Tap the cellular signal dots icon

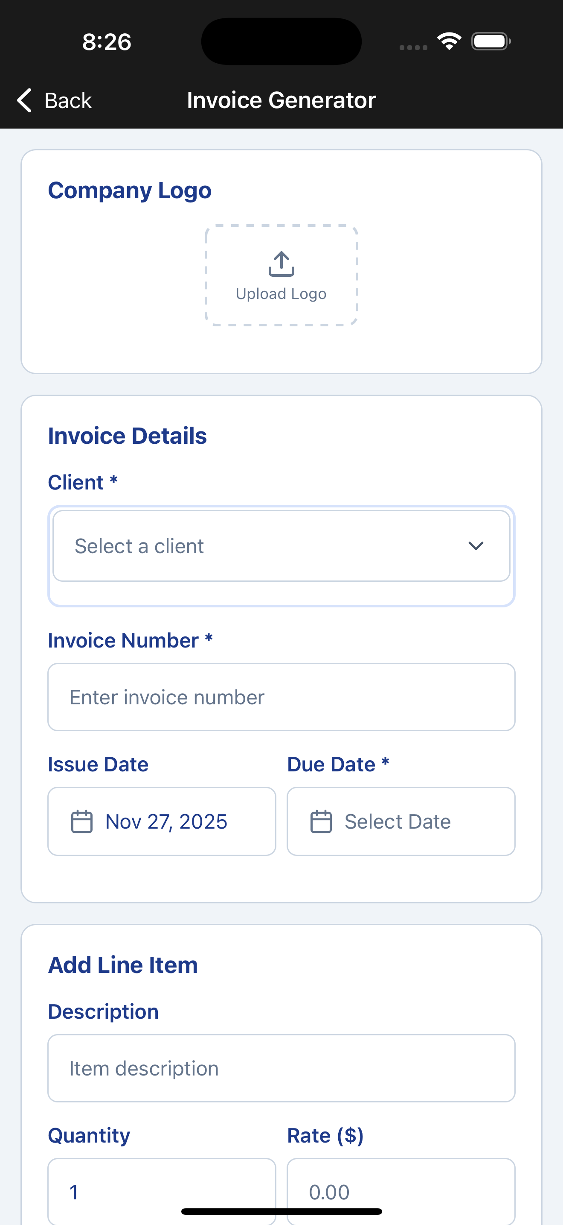[x=413, y=47]
